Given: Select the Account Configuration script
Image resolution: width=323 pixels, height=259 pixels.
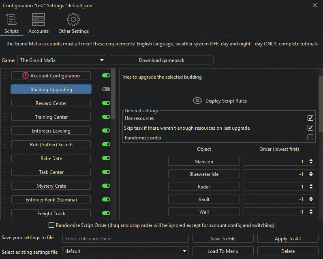Looking at the screenshot, I should coord(51,75).
